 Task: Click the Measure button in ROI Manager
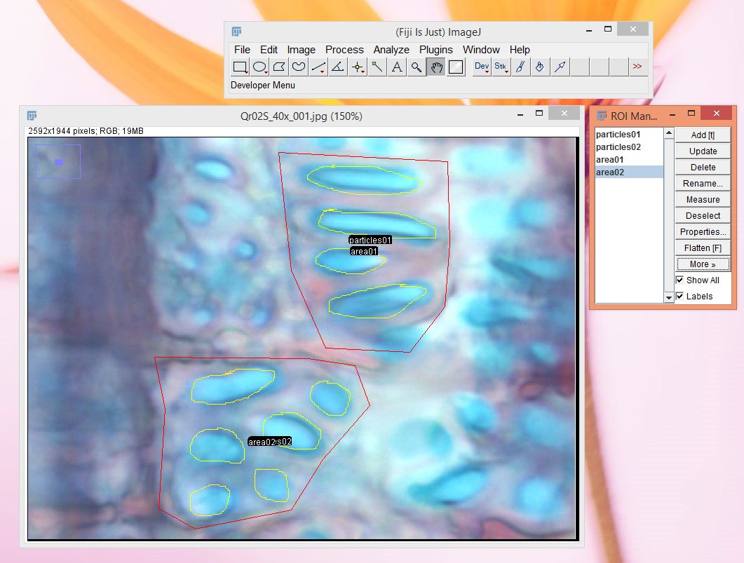703,200
